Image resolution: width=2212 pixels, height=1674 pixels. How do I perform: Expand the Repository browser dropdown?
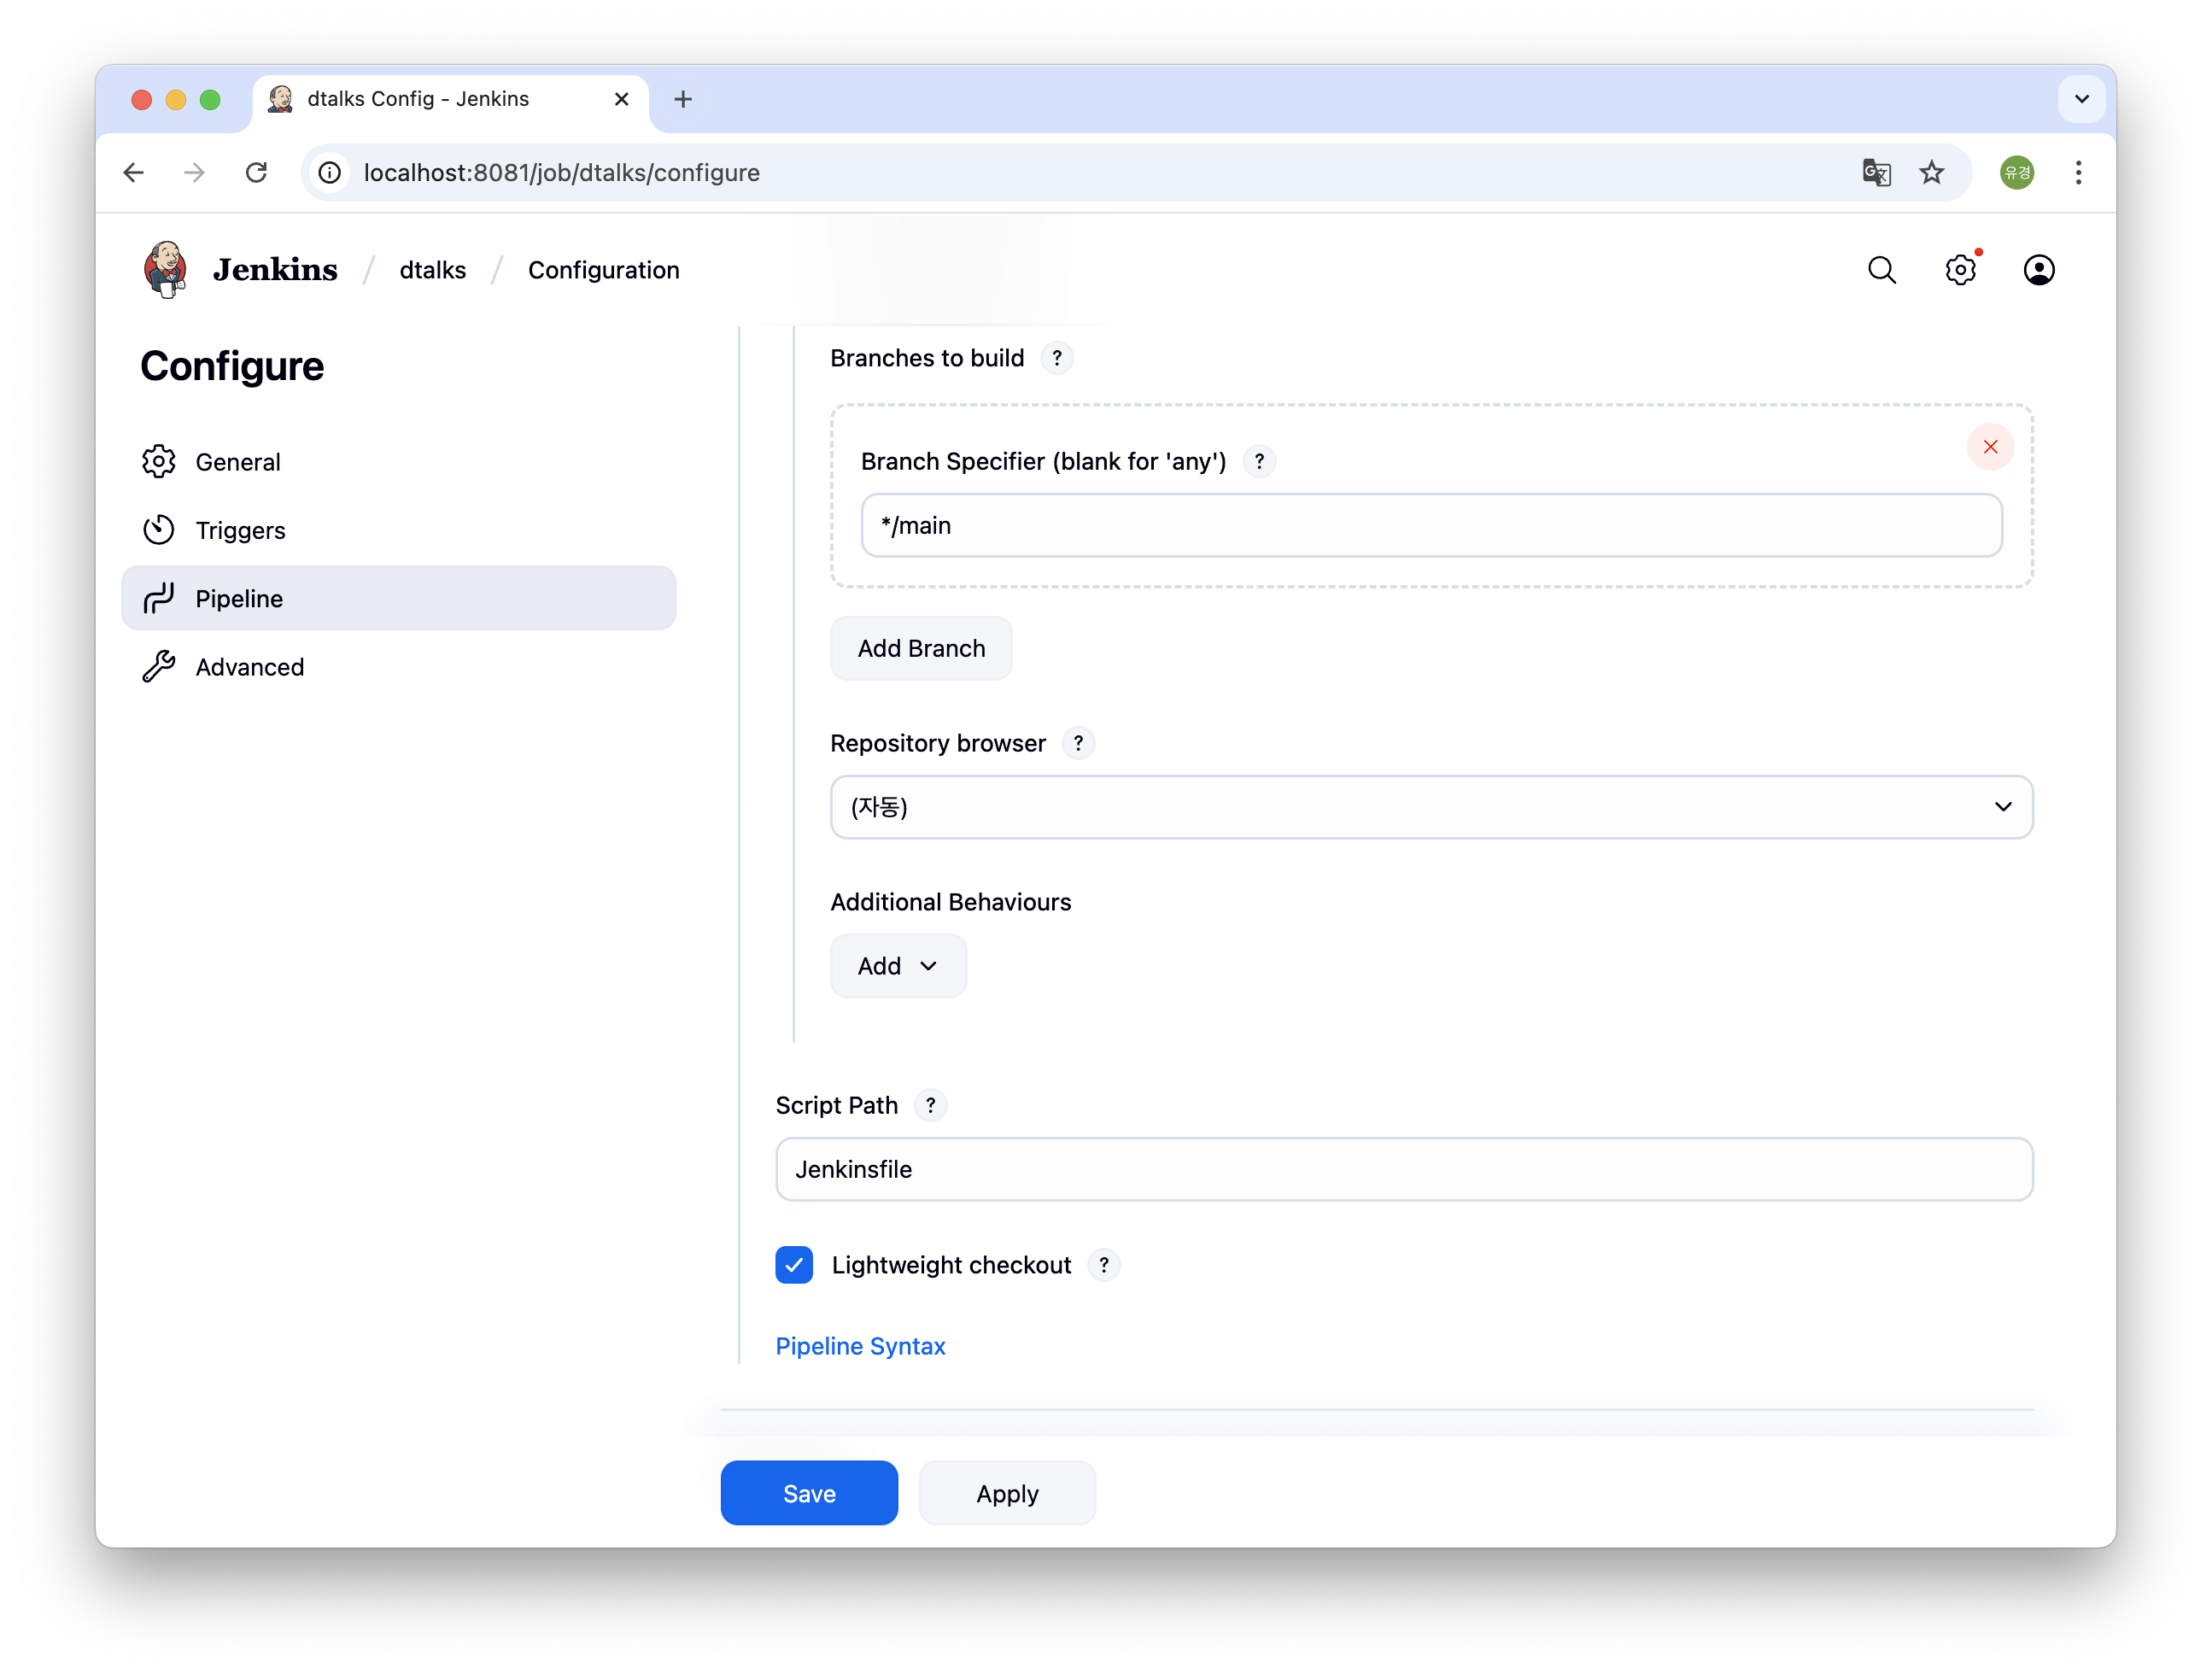(x=1431, y=807)
